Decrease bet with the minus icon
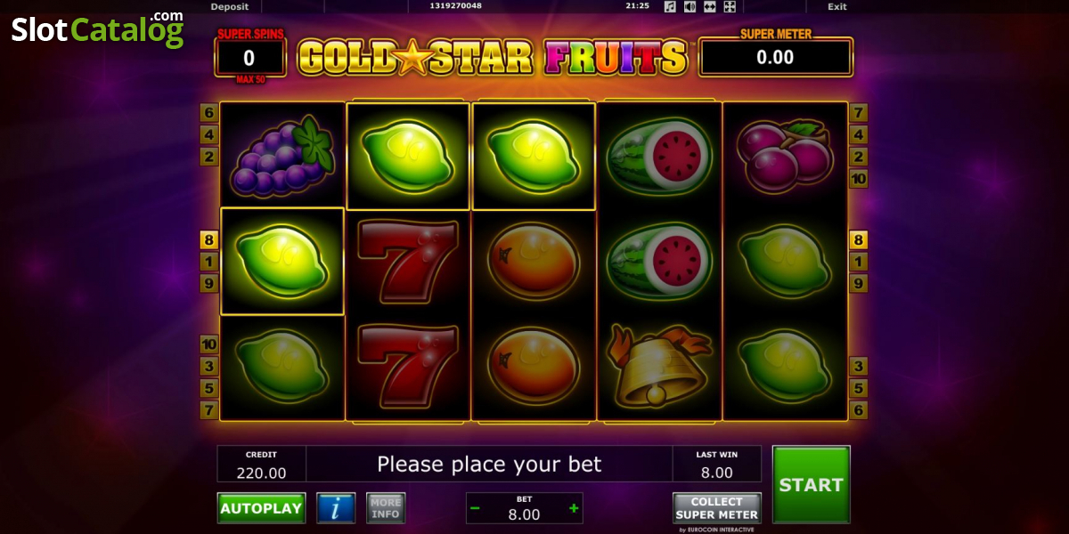1069x534 pixels. [x=475, y=508]
